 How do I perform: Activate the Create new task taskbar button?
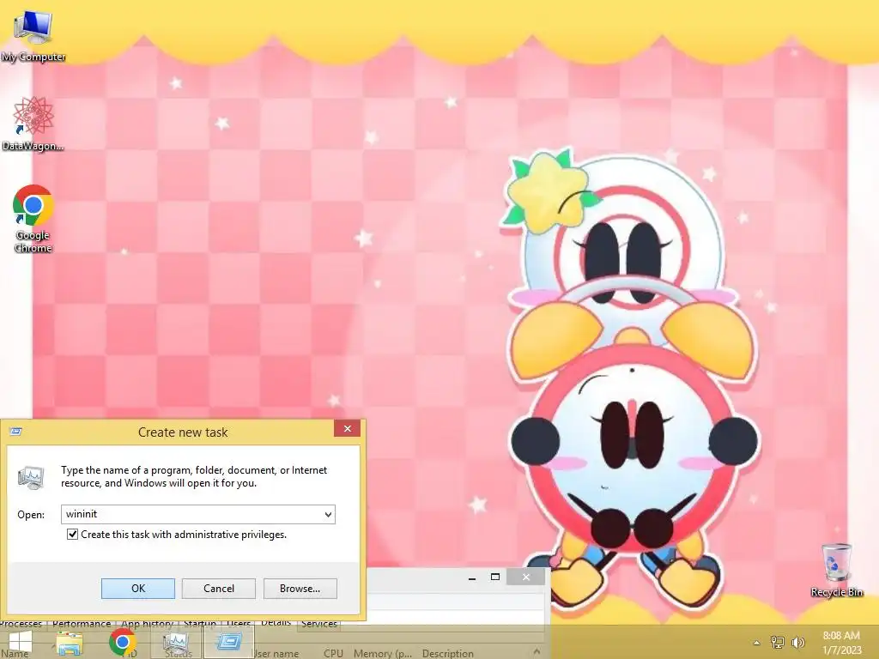[228, 642]
